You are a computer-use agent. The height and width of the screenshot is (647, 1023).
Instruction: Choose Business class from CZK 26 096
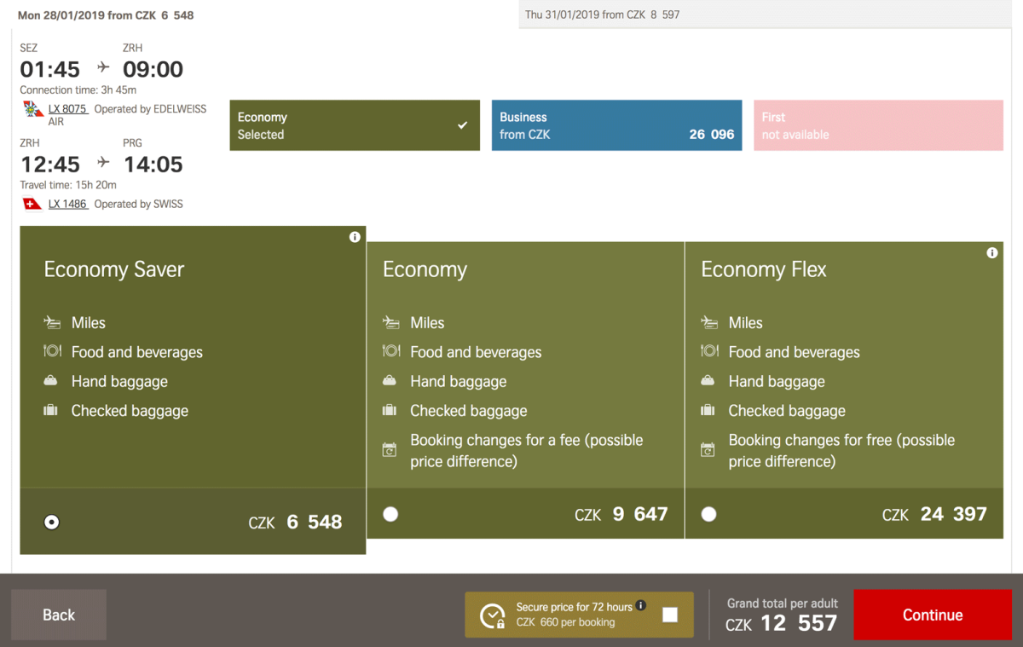pos(616,125)
